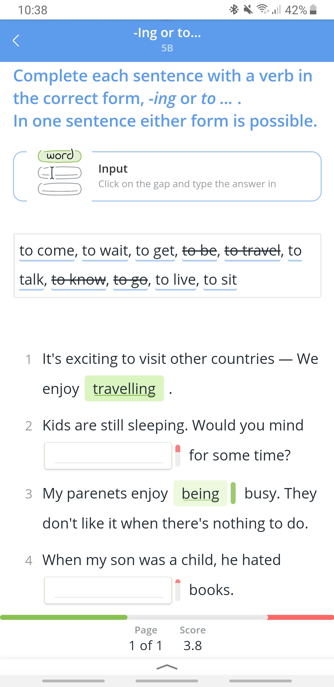This screenshot has width=334, height=687.
Task: Click the empty gap before 'books'
Action: pyautogui.click(x=108, y=590)
